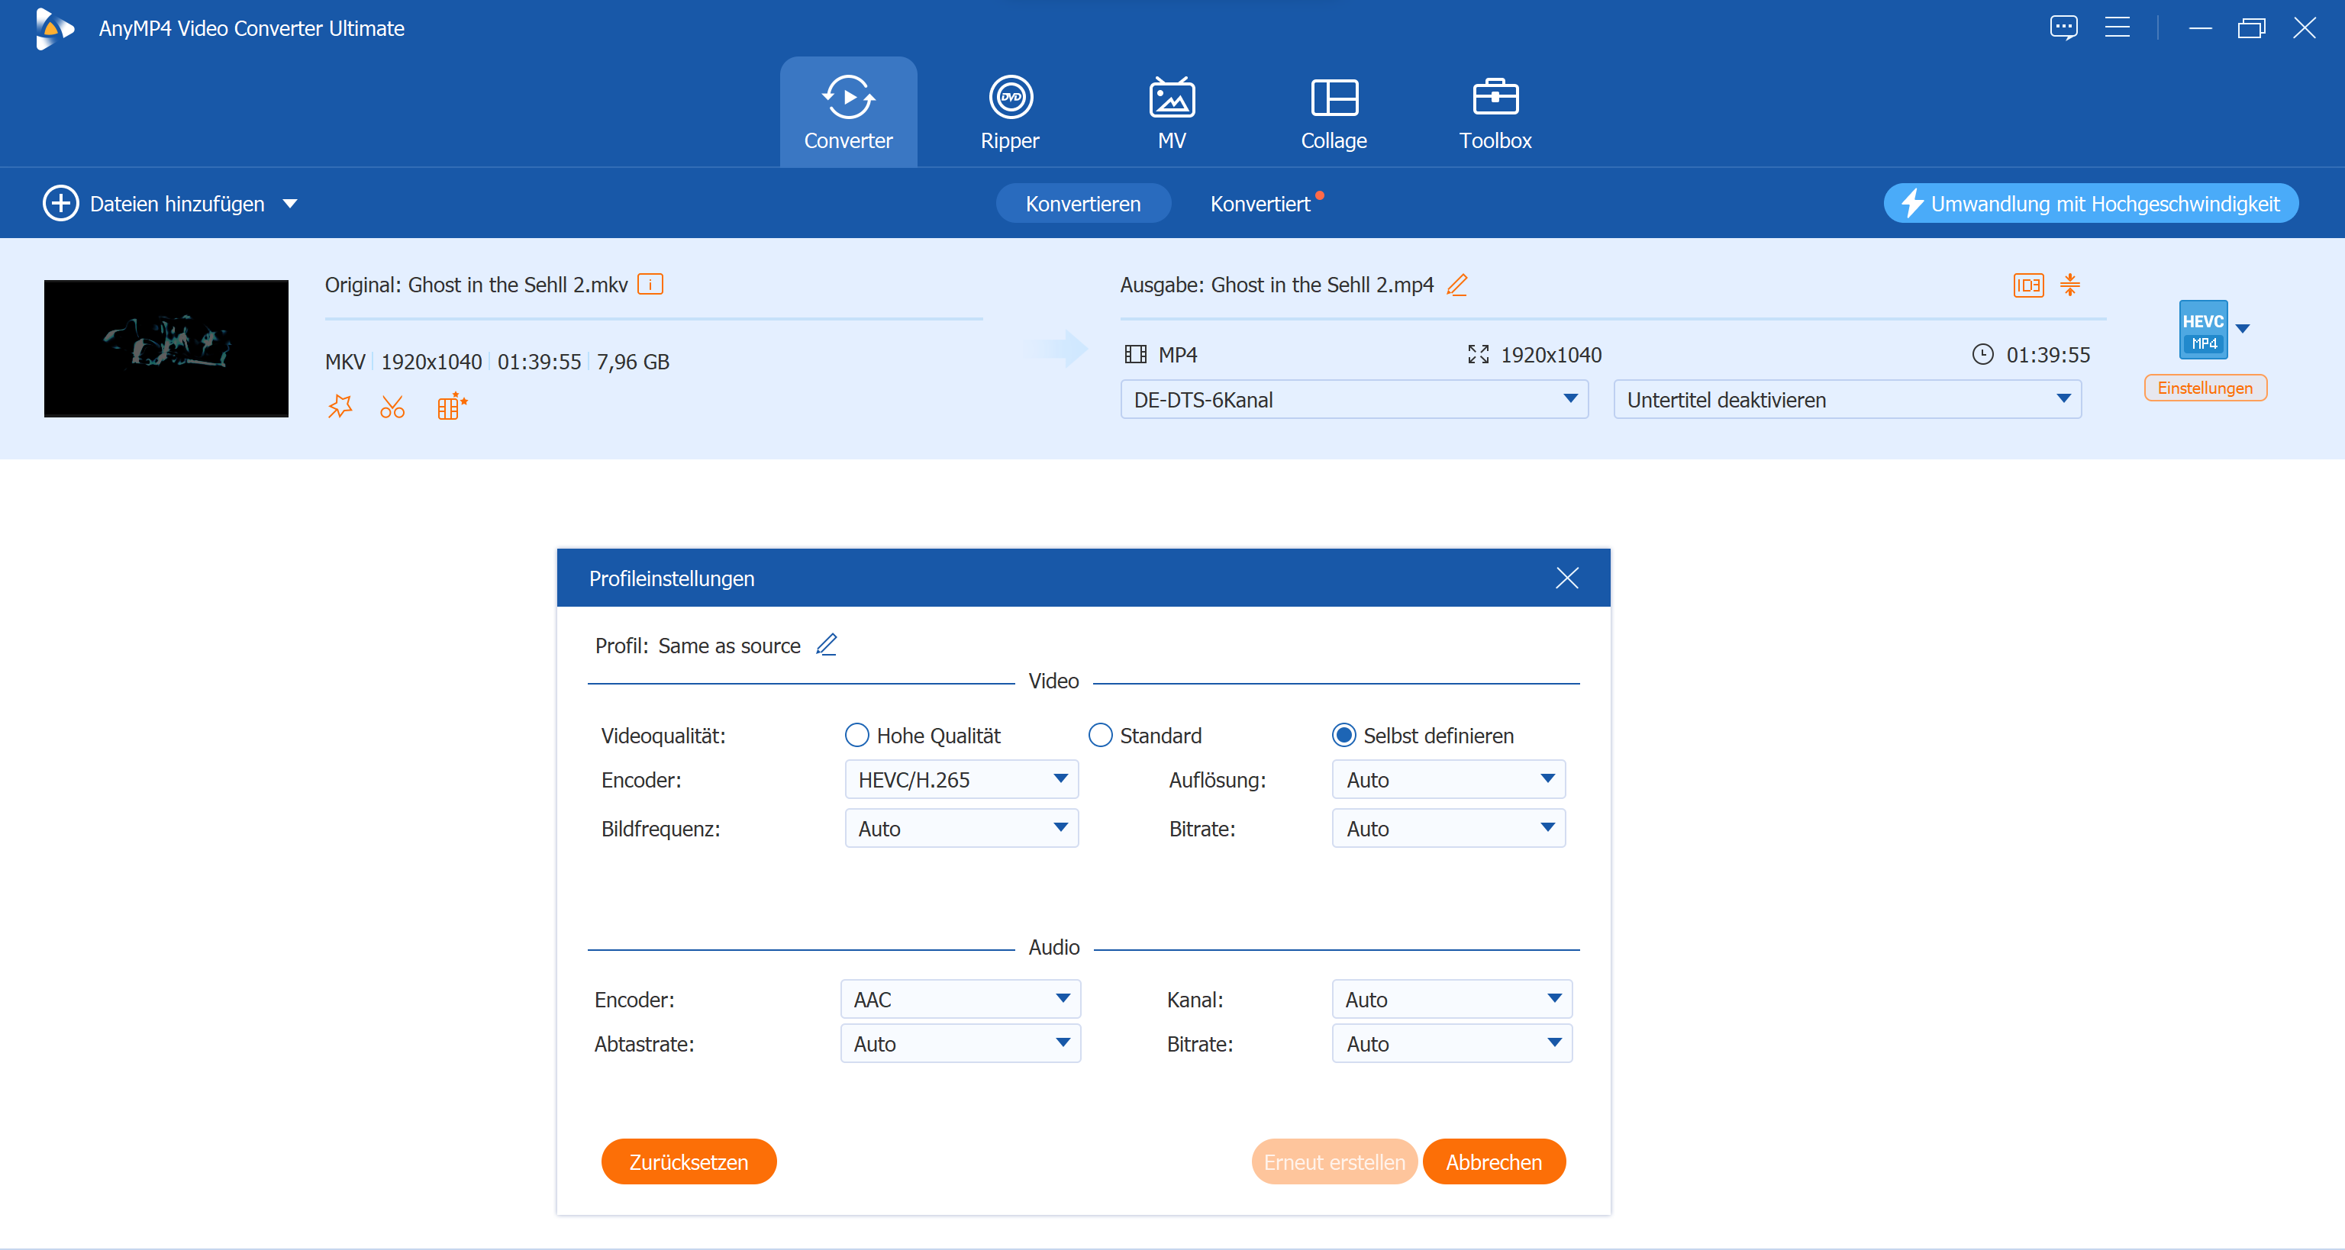The image size is (2345, 1250).
Task: Click the Abbrechen button
Action: (1493, 1161)
